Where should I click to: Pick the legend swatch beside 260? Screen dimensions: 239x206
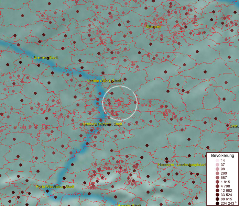[217, 173]
